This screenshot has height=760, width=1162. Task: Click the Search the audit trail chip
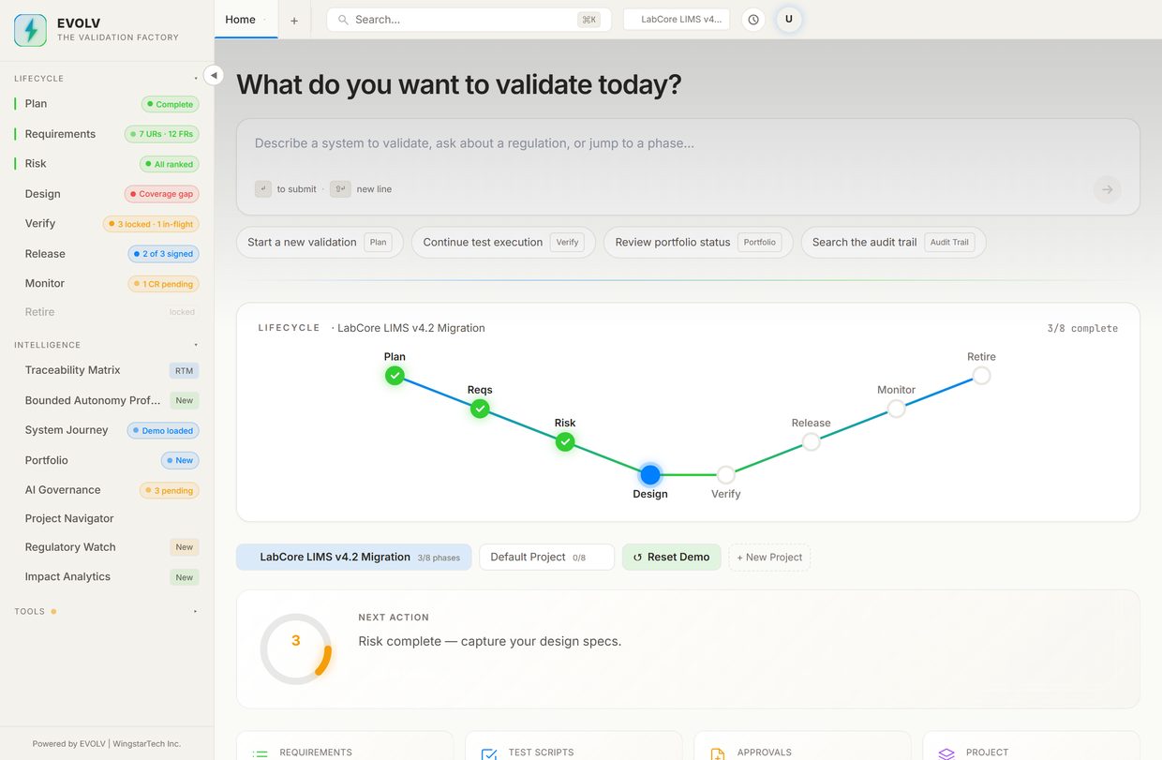893,242
